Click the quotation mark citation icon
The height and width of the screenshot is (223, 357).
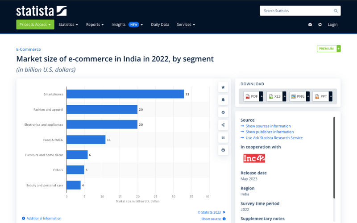click(223, 137)
